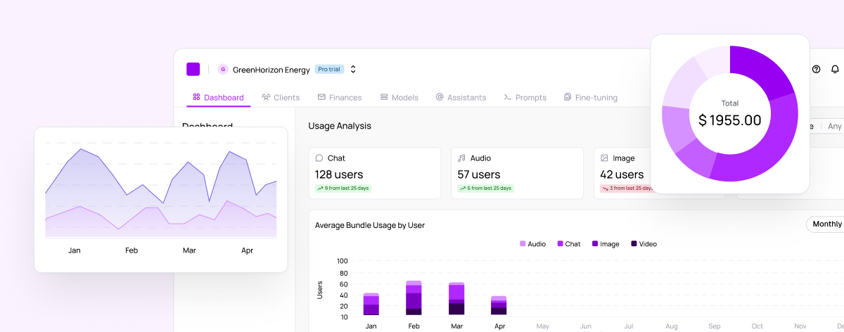Open the Assistants tab
The height and width of the screenshot is (332, 844).
pos(461,97)
